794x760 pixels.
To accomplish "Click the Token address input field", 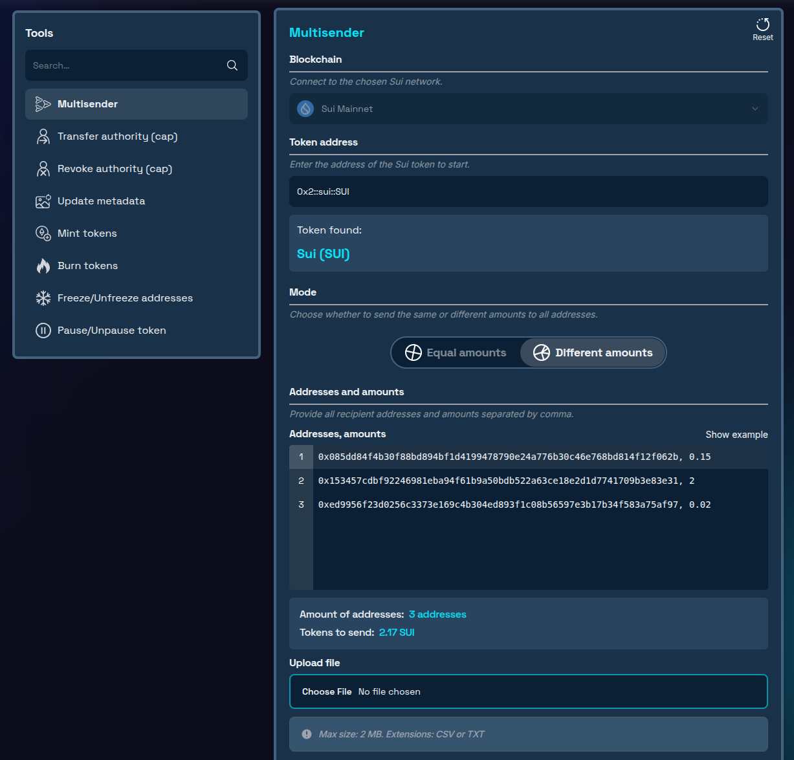I will click(529, 191).
